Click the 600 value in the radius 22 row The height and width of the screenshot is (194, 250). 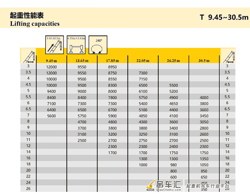tap(174, 177)
